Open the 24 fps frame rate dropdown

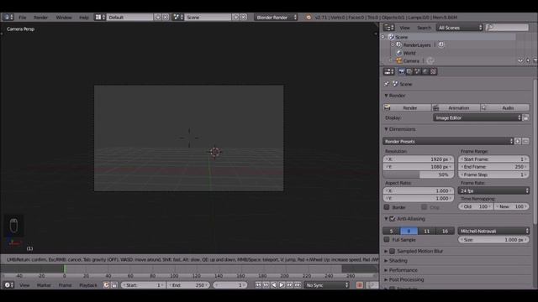493,190
